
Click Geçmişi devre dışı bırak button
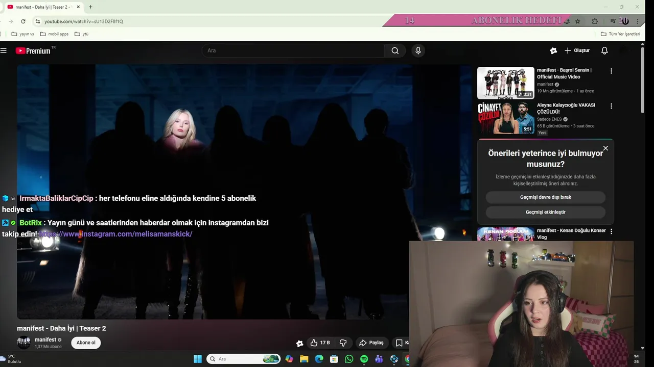coord(545,197)
